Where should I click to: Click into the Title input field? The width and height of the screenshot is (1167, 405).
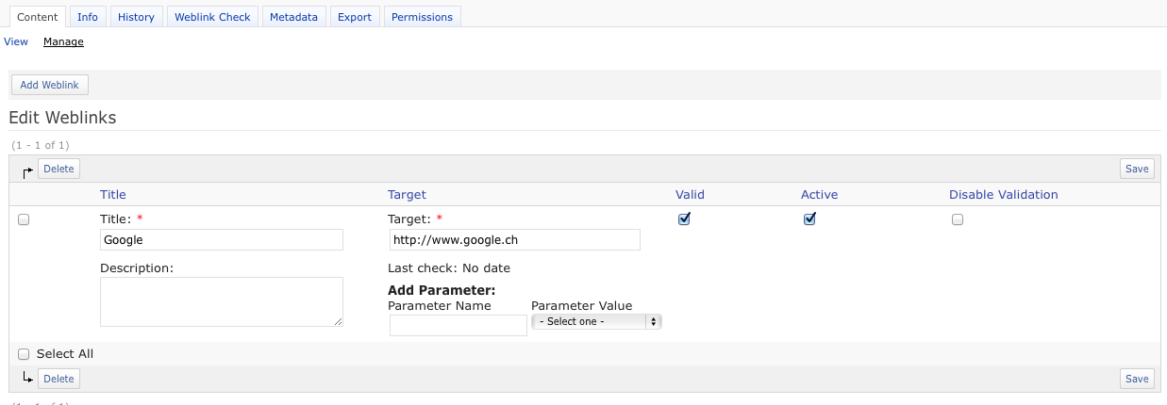pyautogui.click(x=222, y=240)
